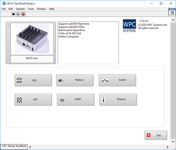Click the Thermo button with thermometer icon
176x150 pixels.
[x=118, y=100]
